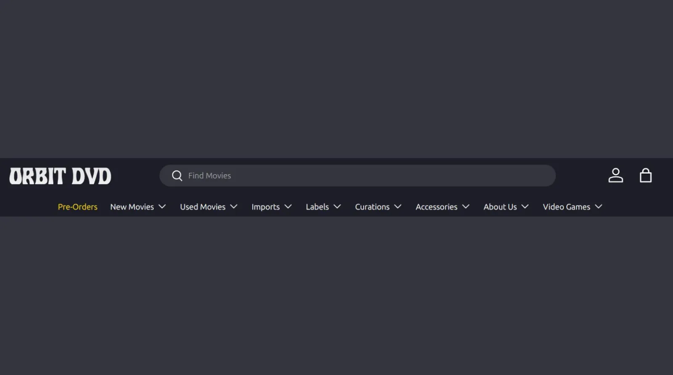673x375 pixels.
Task: Click the search magnifier icon
Action: tap(177, 176)
